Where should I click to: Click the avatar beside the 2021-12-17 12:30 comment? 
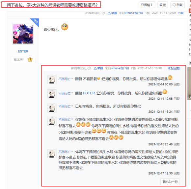[x=52, y=154]
